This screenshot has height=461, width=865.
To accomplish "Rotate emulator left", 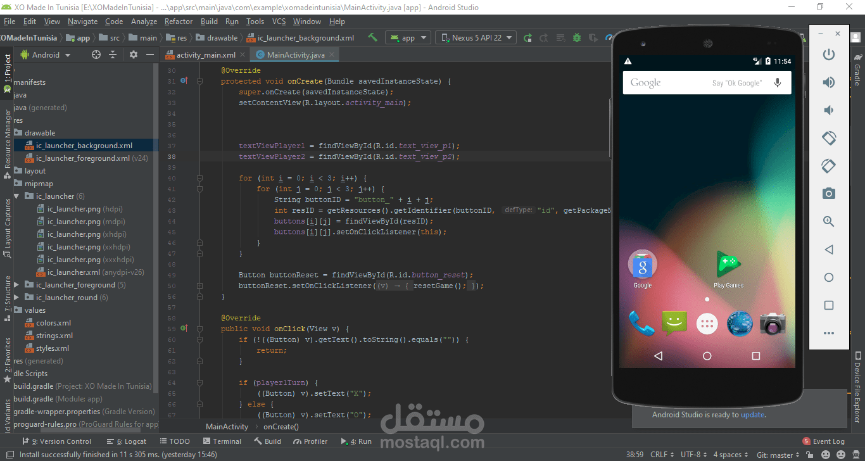I will tap(828, 137).
